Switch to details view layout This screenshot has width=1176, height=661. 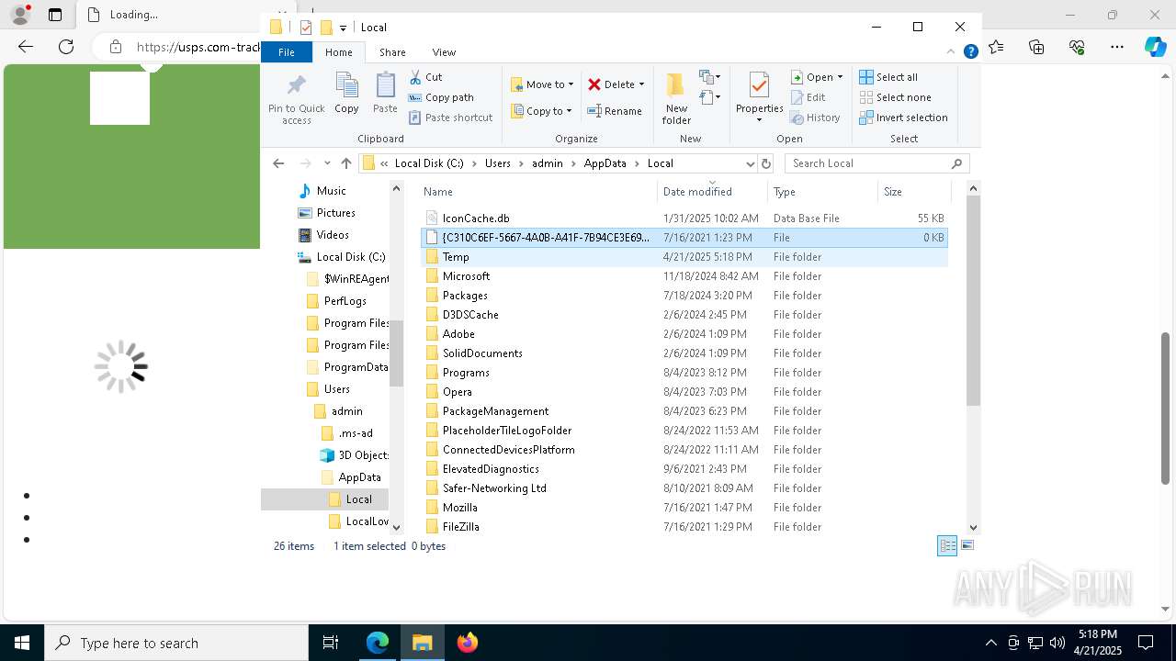947,545
